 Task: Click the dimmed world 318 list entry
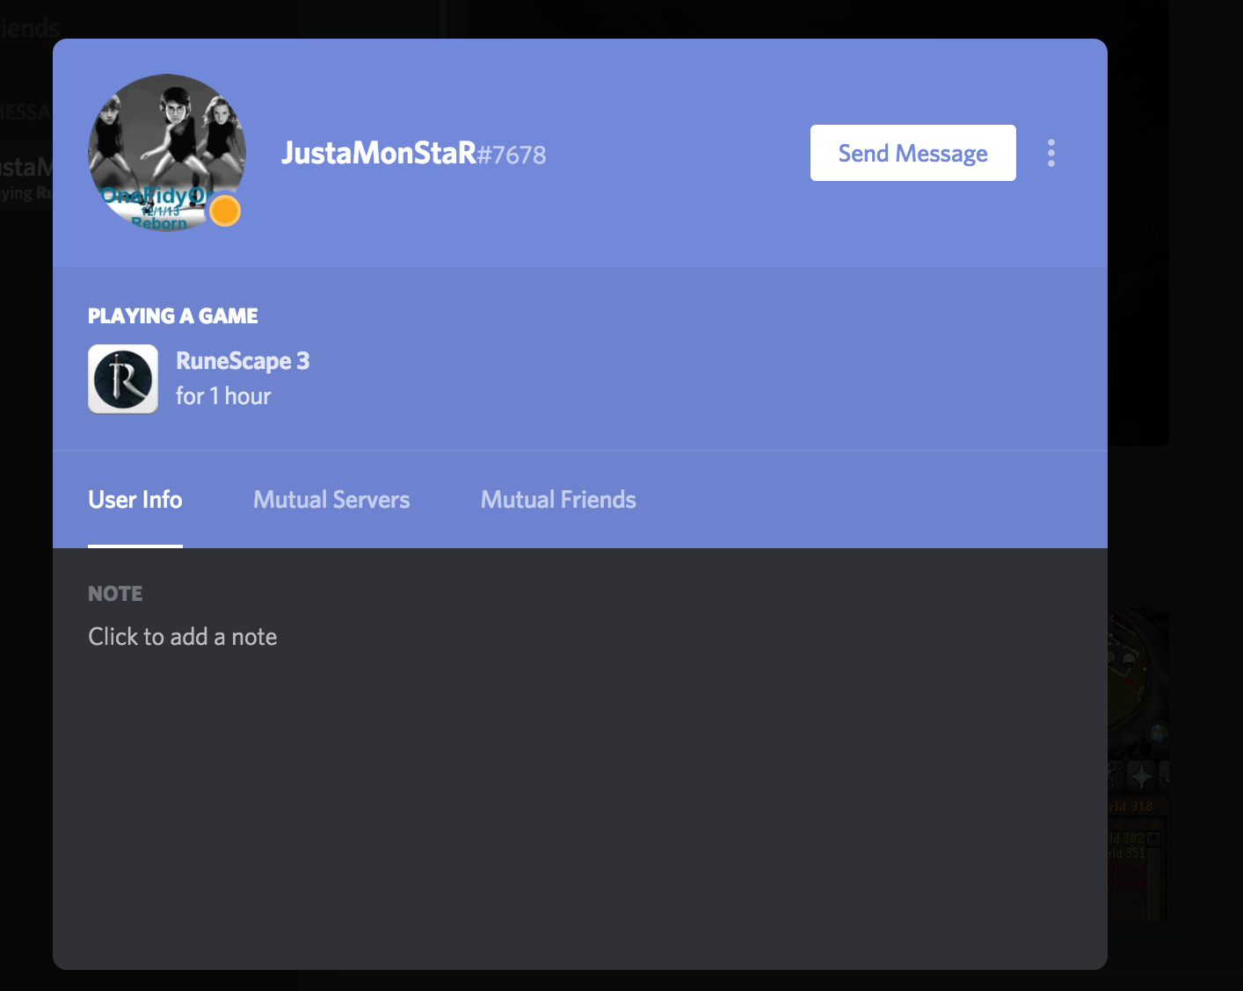1132,807
